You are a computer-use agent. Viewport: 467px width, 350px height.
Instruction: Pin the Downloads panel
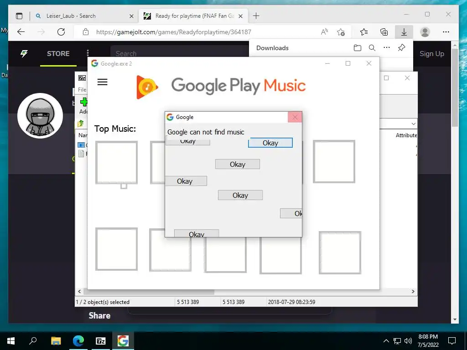click(x=401, y=47)
